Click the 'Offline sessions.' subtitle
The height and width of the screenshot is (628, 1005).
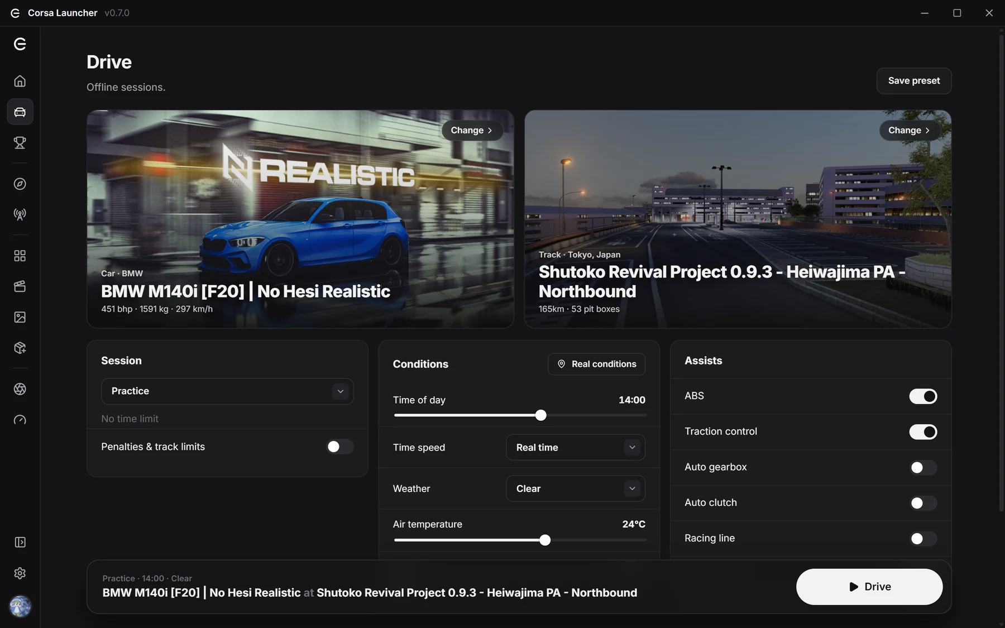tap(126, 87)
